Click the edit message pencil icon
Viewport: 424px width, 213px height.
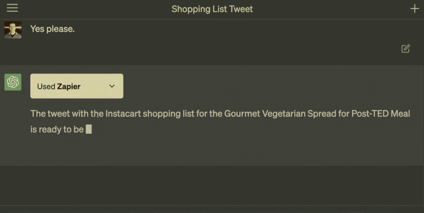click(406, 49)
